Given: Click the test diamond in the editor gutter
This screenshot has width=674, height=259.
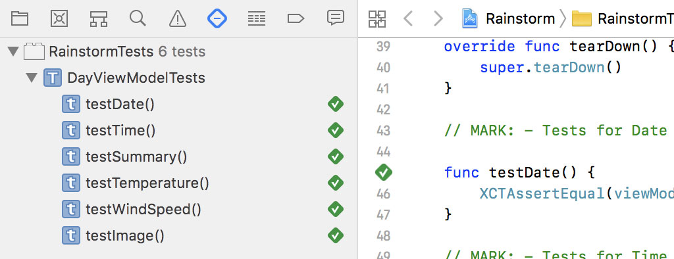Looking at the screenshot, I should click(x=384, y=172).
